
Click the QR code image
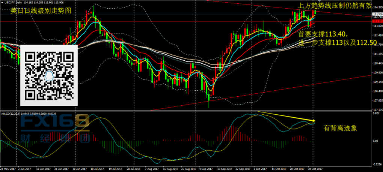[x=48, y=75]
